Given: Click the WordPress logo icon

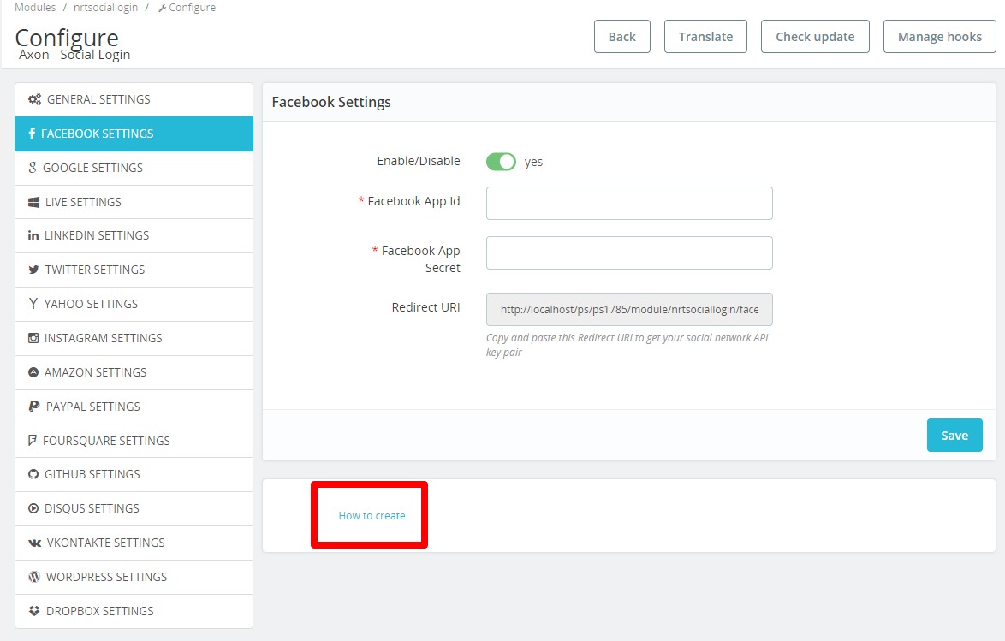Looking at the screenshot, I should click(33, 577).
